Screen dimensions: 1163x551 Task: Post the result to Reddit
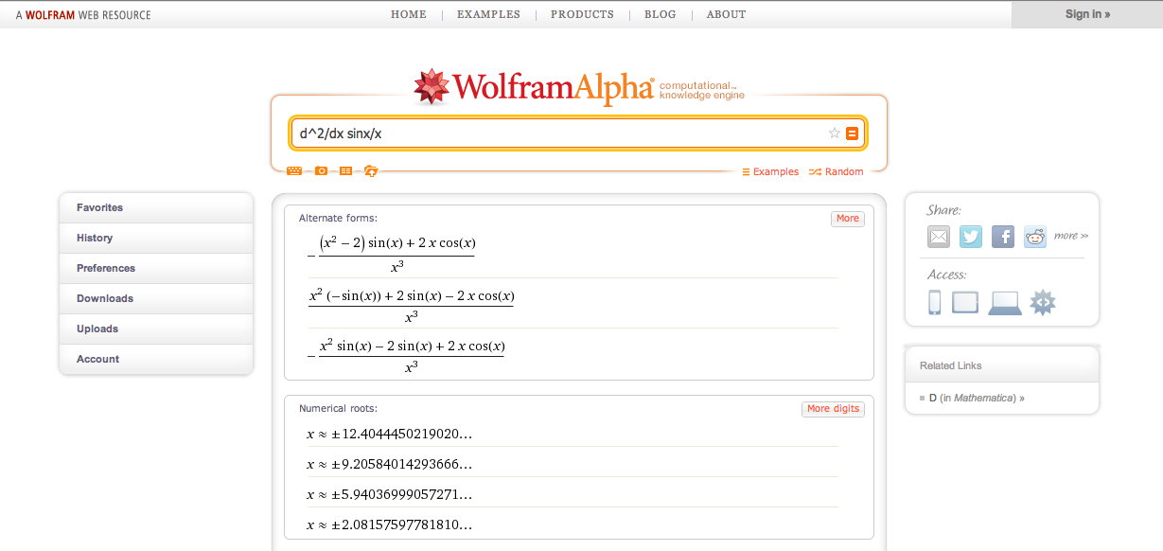(x=1034, y=237)
